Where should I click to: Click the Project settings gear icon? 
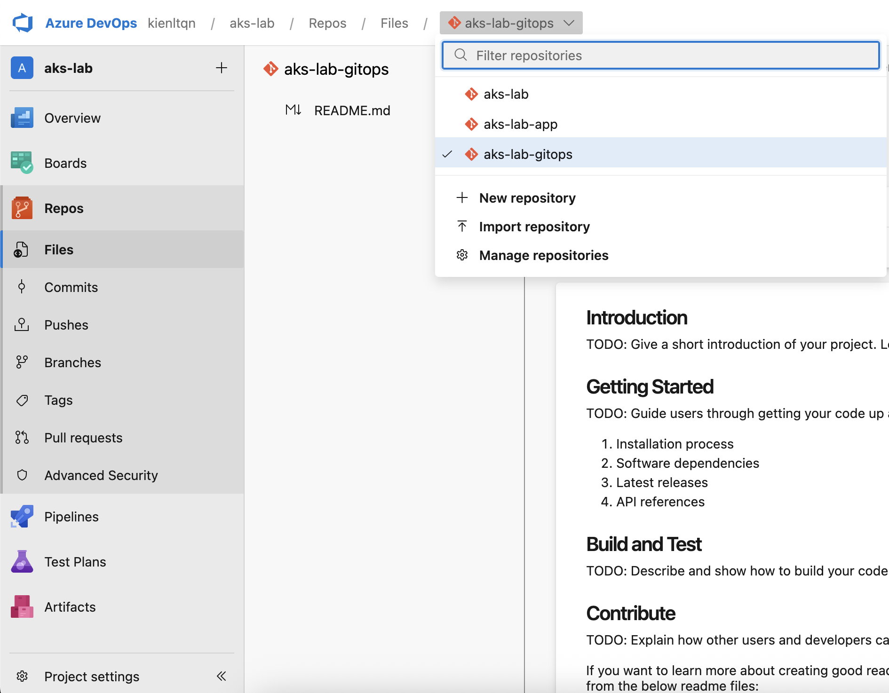click(x=22, y=676)
